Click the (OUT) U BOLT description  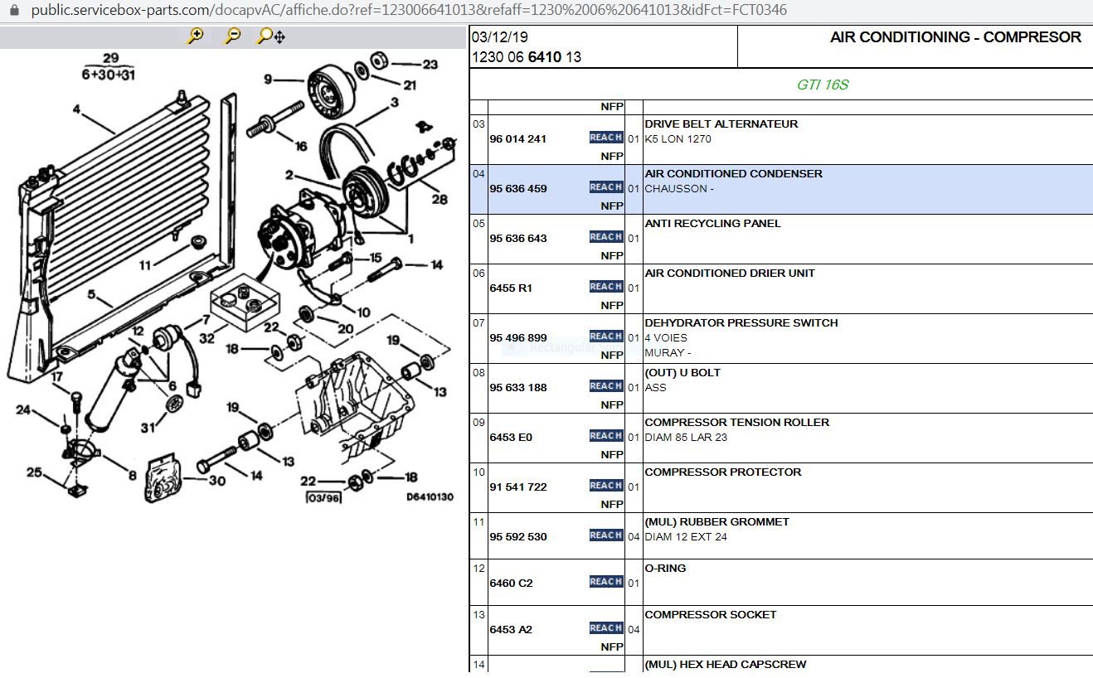[x=683, y=373]
